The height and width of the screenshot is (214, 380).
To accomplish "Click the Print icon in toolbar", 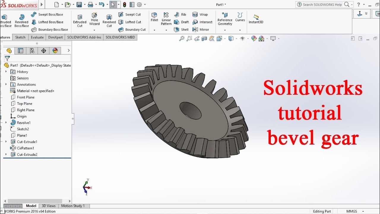I will [x=91, y=5].
